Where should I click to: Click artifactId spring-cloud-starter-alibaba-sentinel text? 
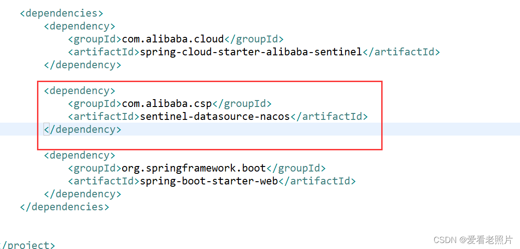click(251, 52)
